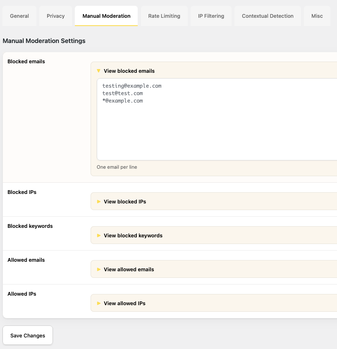Click empty area inside blocked emails textarea
This screenshot has width=337, height=349.
215,132
